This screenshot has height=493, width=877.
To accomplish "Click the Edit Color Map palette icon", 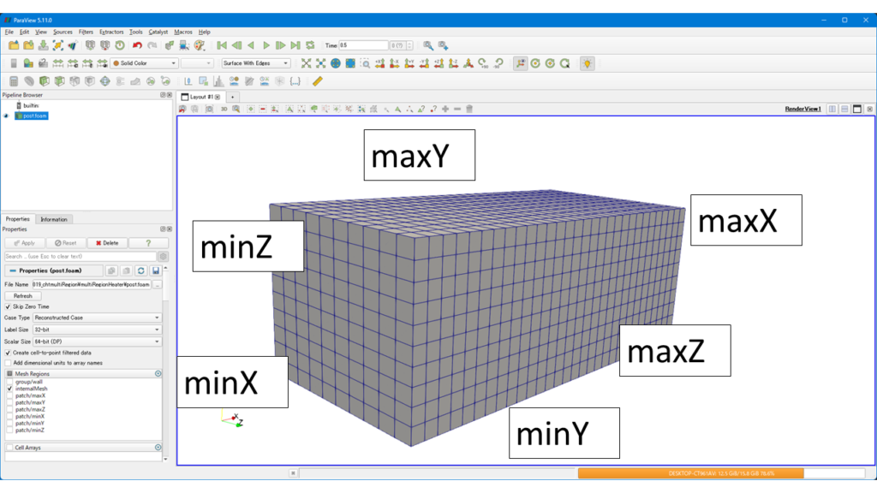I will coord(200,45).
